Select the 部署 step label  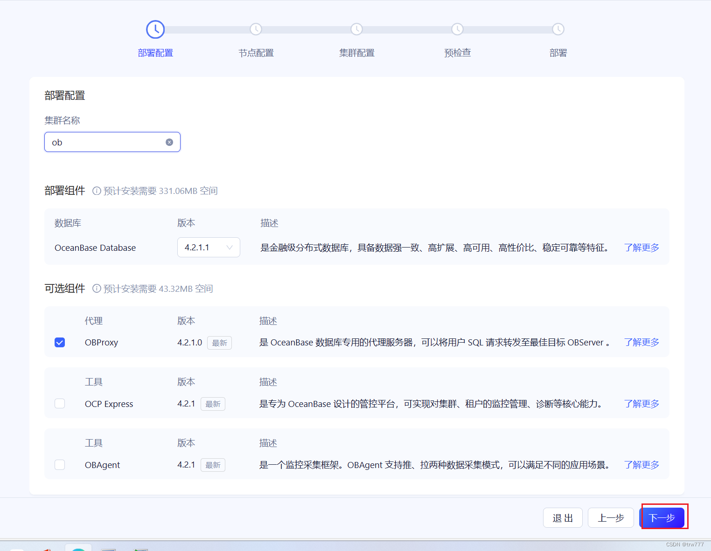click(558, 53)
